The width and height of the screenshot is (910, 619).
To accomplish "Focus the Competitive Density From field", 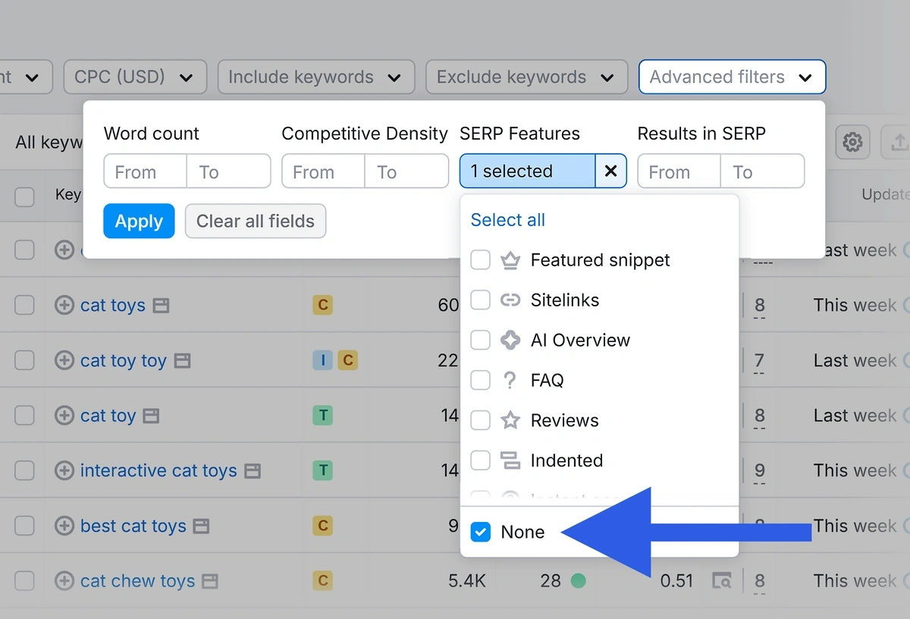I will coord(324,171).
